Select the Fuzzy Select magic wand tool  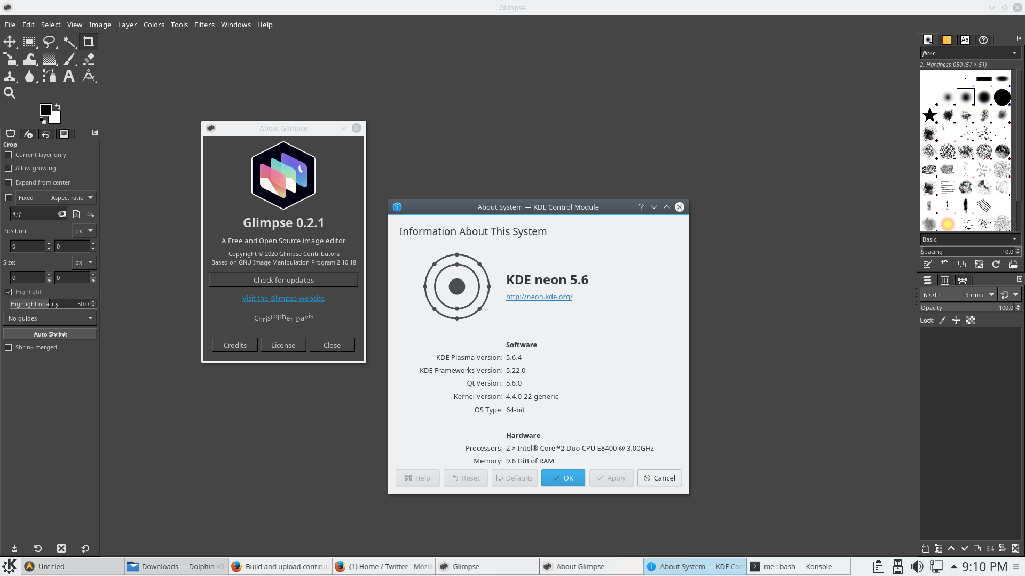pos(69,42)
